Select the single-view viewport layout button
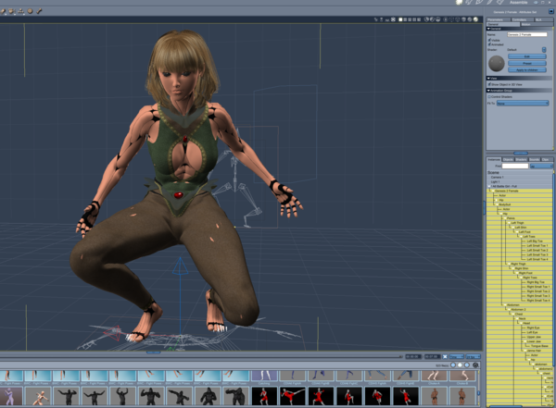The height and width of the screenshot is (408, 556). (400, 19)
